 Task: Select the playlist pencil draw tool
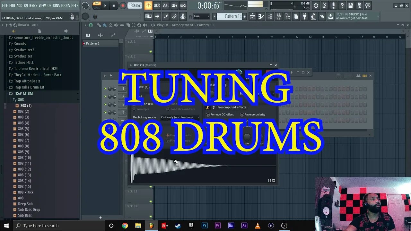coord(99,25)
